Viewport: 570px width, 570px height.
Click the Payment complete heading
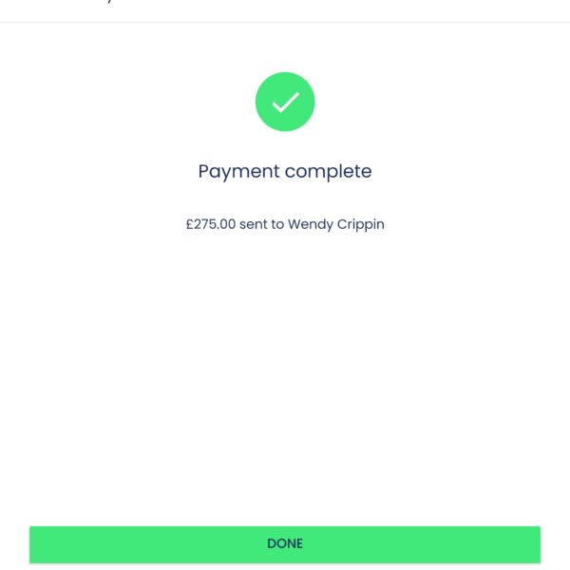point(285,172)
